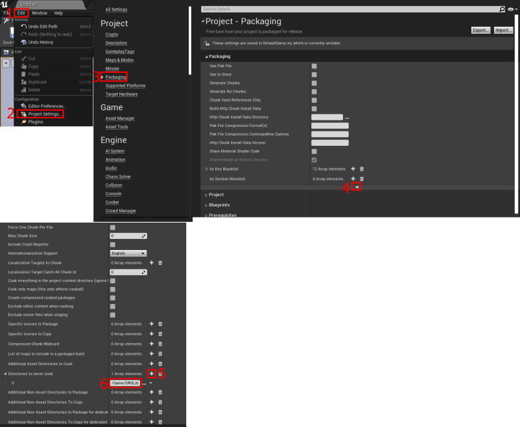The height and width of the screenshot is (427, 520).
Task: Clear Additional Asset Directories to Cook
Action: pyautogui.click(x=160, y=364)
